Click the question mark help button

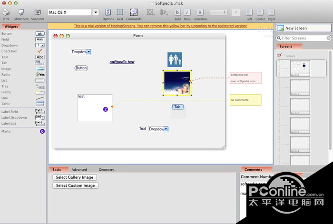(x=236, y=12)
